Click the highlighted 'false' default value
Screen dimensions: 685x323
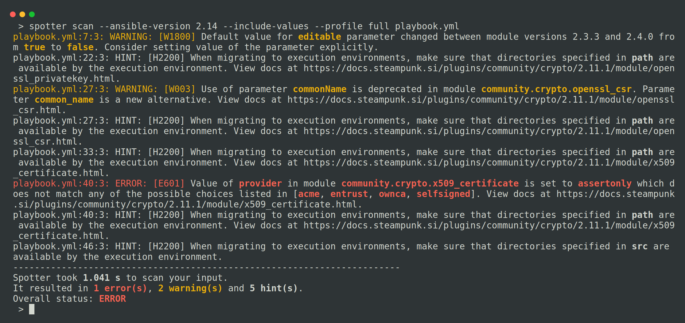coord(80,47)
